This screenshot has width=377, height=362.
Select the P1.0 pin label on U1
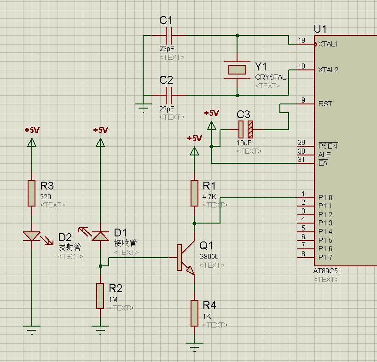[325, 198]
